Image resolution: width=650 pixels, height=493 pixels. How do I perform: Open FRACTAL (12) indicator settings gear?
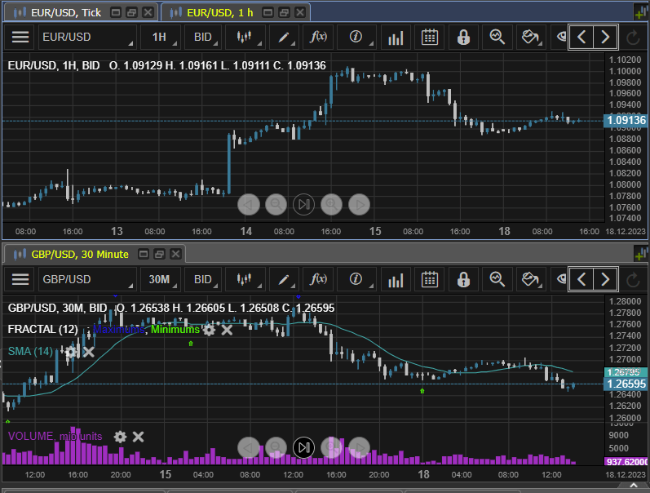[x=209, y=330]
